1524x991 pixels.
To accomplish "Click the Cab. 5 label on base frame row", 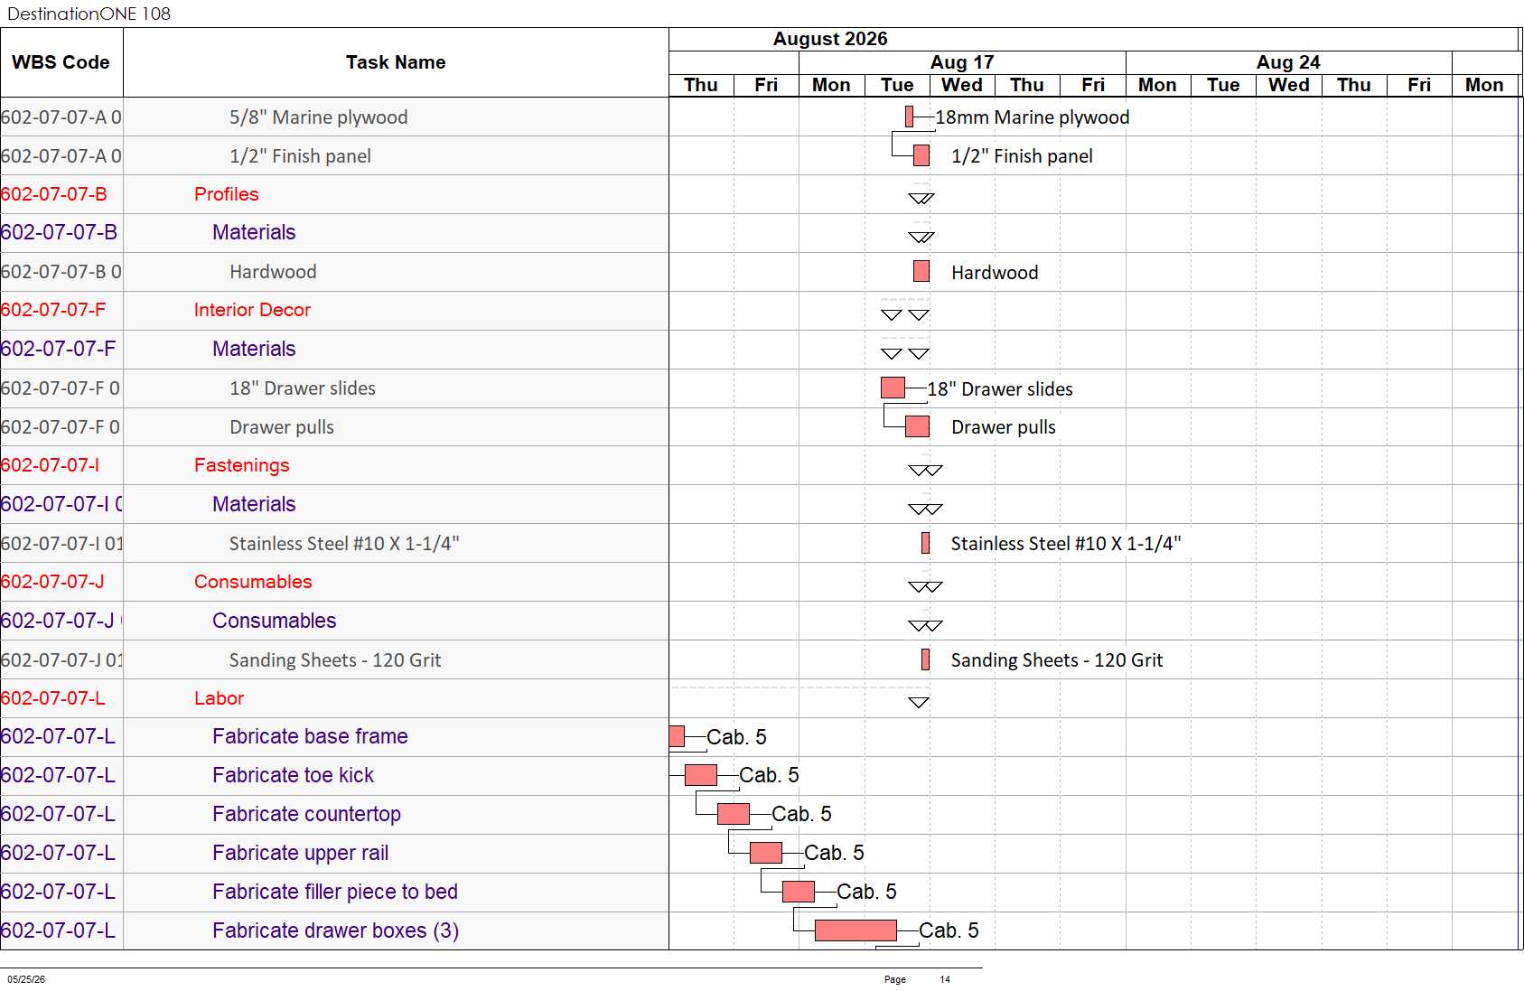I will (736, 737).
